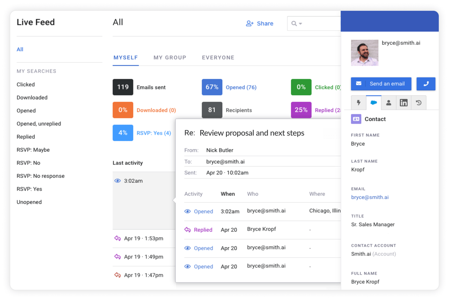Open the person details tab
The image size is (449, 300).
389,103
